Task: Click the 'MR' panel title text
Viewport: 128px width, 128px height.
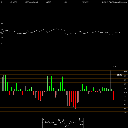Action: click(114, 67)
